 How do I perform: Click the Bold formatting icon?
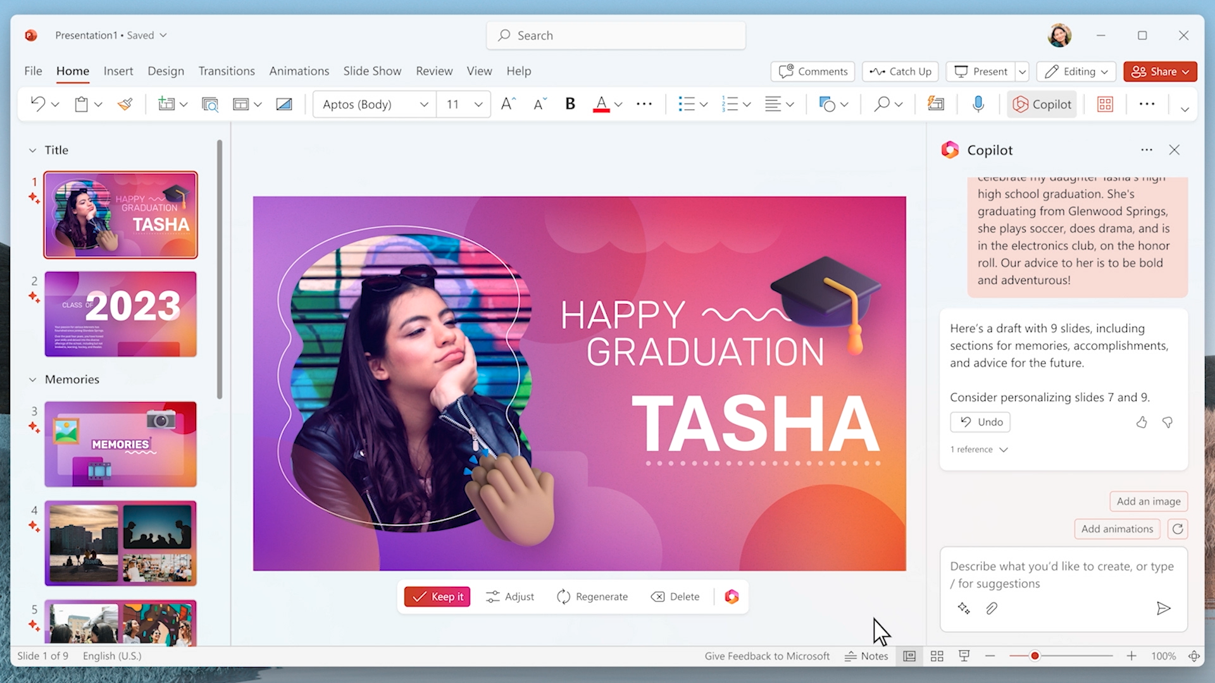[x=569, y=104]
